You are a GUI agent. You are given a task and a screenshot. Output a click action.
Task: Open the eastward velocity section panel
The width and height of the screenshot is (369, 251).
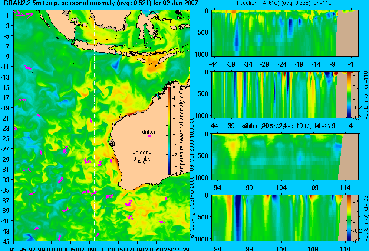pos(285,94)
